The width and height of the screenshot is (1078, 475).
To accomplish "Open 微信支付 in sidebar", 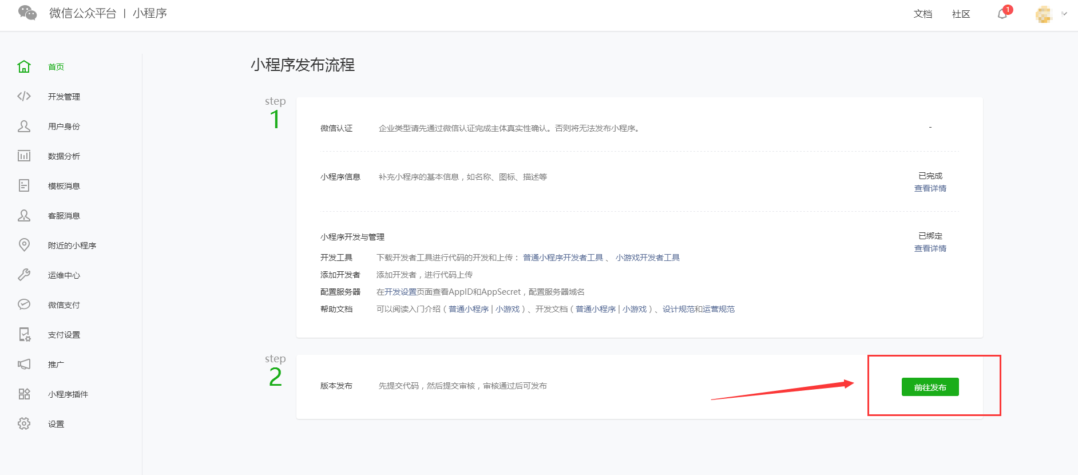I will pos(64,305).
